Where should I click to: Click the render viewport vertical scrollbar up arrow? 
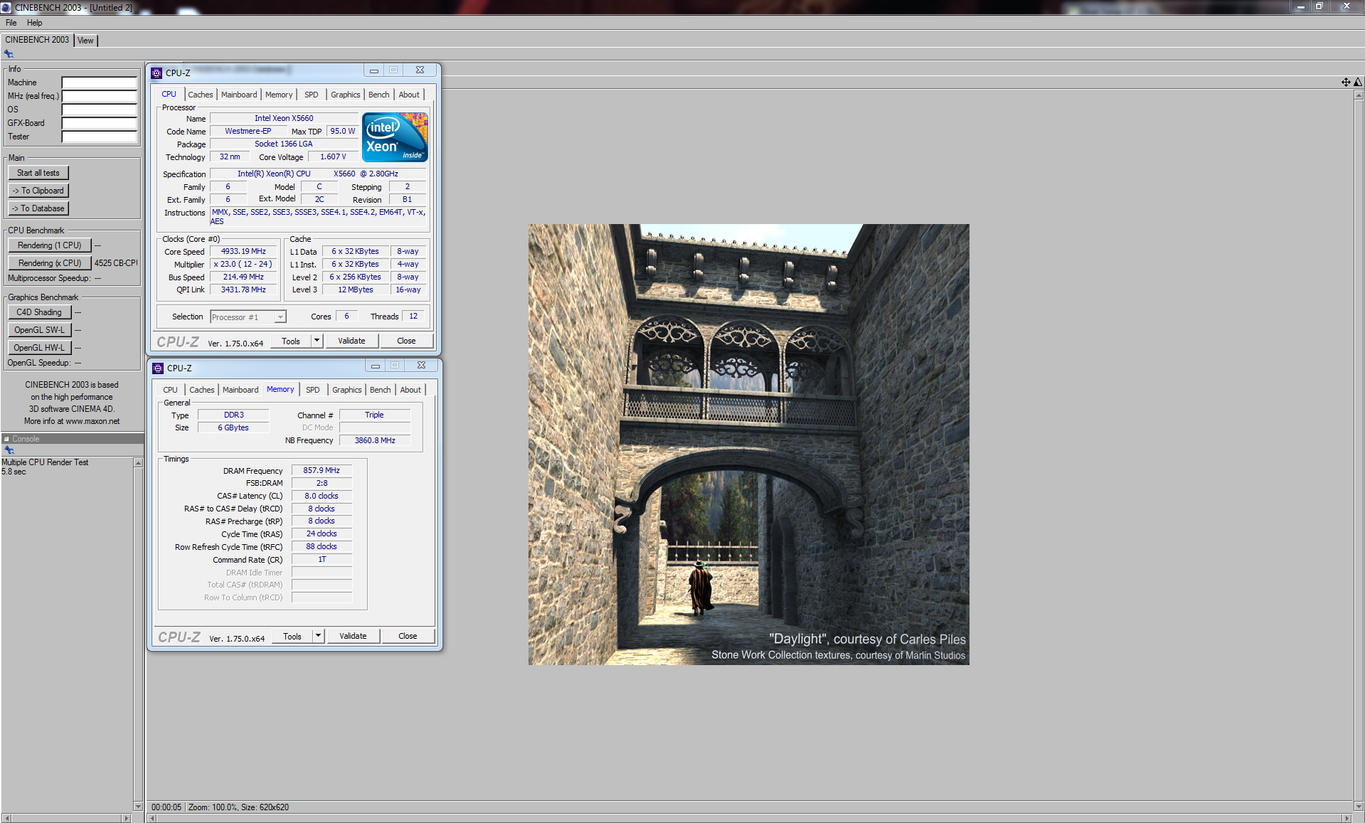[x=1359, y=95]
